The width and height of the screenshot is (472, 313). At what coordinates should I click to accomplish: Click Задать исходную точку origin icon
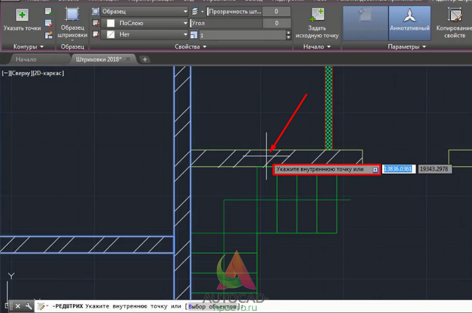317,15
